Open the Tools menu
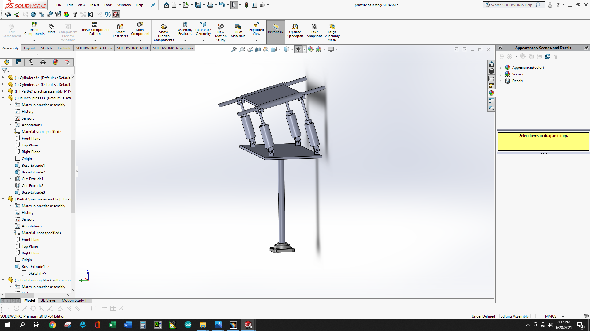Image resolution: width=590 pixels, height=331 pixels. 108,5
